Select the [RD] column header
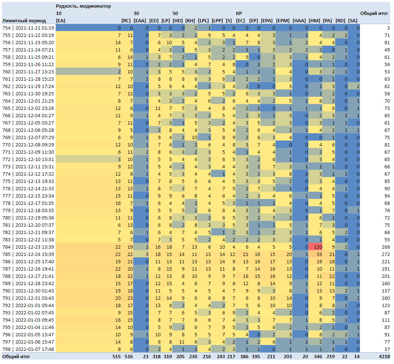Viewport: 394px width, 364px height. pyautogui.click(x=341, y=20)
